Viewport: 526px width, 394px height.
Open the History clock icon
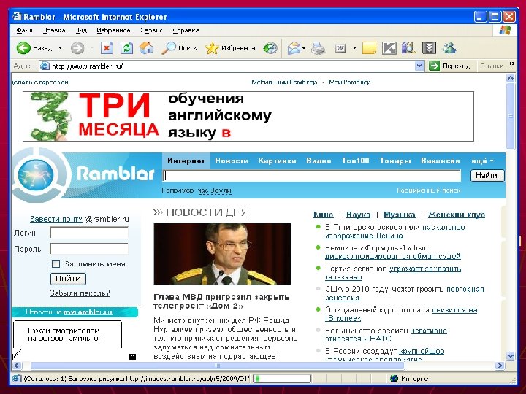270,48
